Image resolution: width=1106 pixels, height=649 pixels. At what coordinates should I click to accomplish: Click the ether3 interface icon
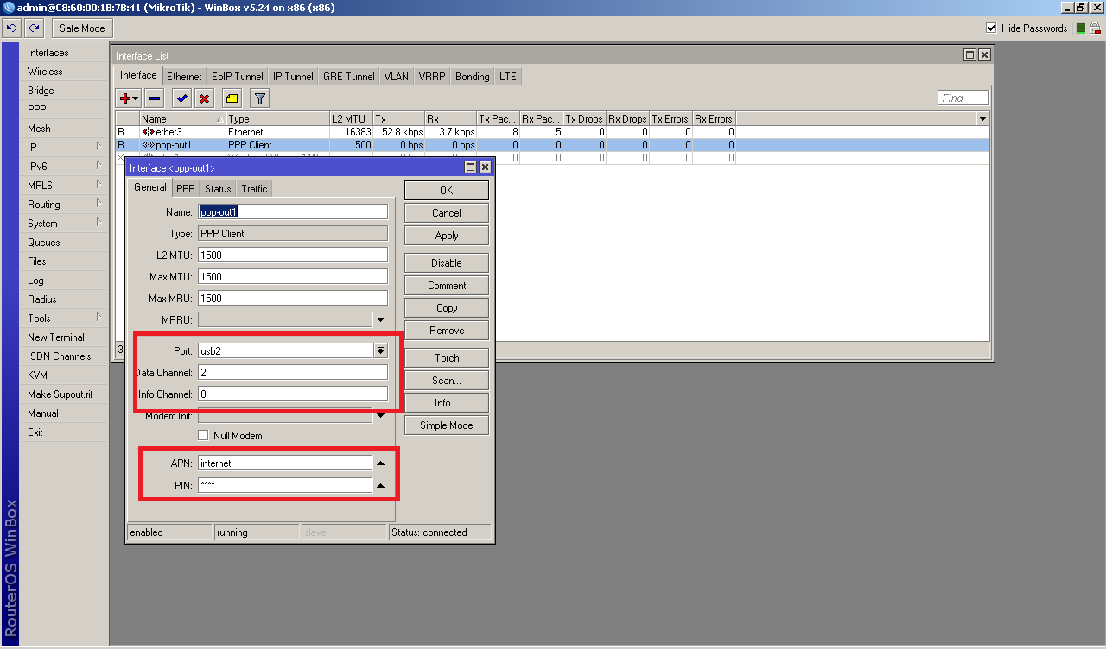(x=149, y=132)
